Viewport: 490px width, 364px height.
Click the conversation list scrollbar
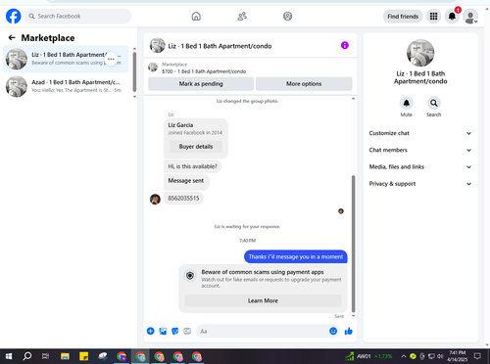pyautogui.click(x=134, y=71)
